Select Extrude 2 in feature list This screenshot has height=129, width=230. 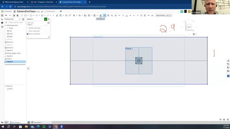10,48
